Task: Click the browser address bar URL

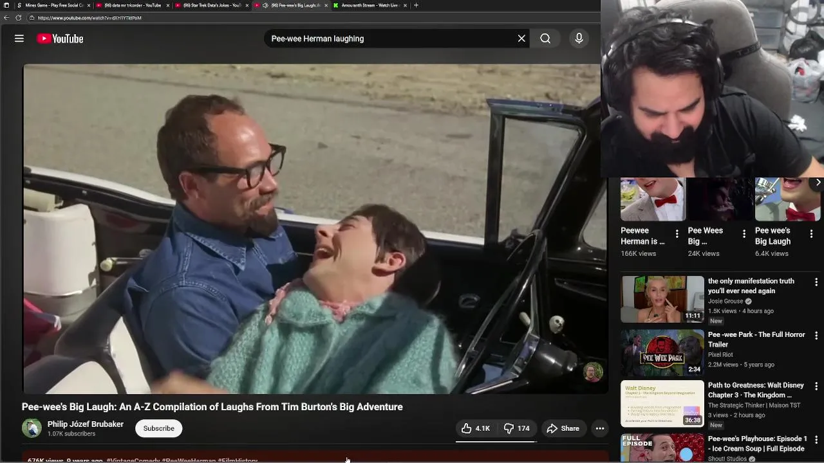Action: [x=89, y=18]
